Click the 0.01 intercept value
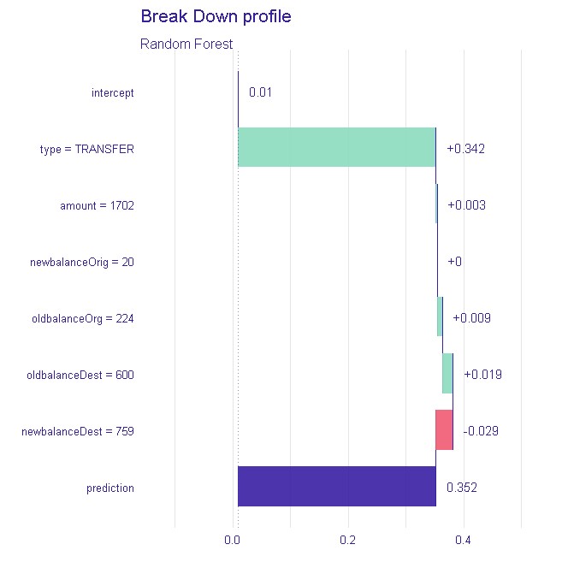The height and width of the screenshot is (568, 568). (260, 92)
